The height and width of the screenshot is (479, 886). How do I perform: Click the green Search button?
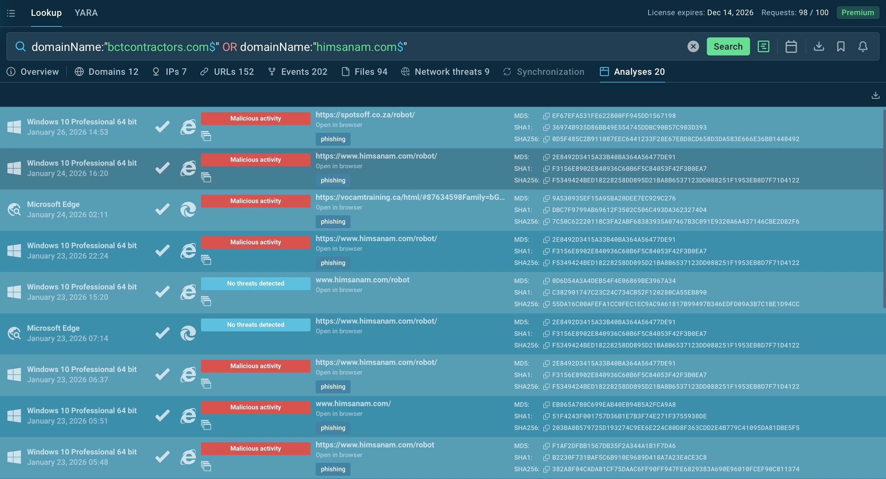click(728, 46)
